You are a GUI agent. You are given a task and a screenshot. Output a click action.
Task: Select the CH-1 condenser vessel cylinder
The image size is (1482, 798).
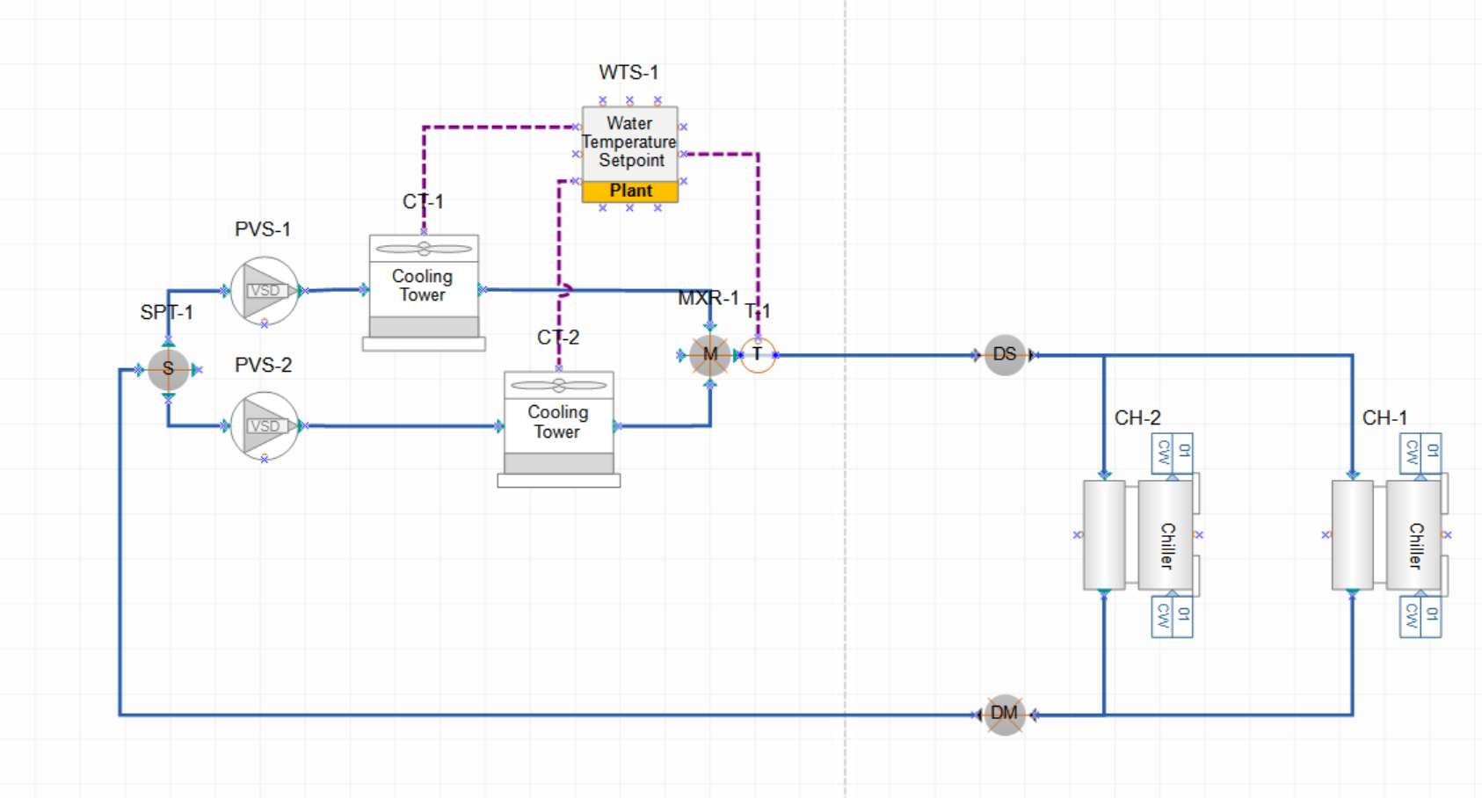click(x=1352, y=534)
